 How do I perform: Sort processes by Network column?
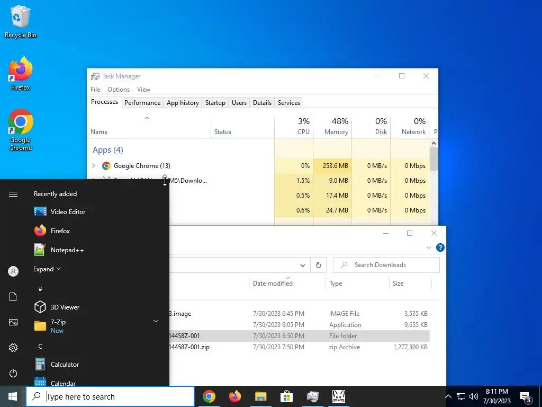410,127
